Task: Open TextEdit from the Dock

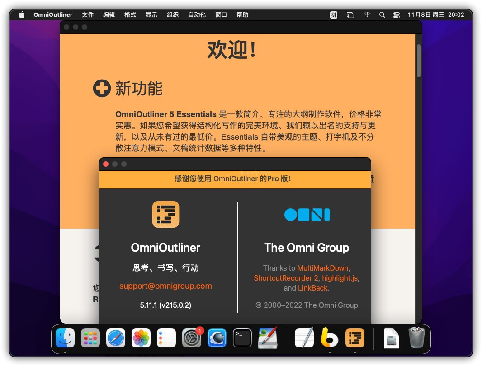Action: [304, 338]
